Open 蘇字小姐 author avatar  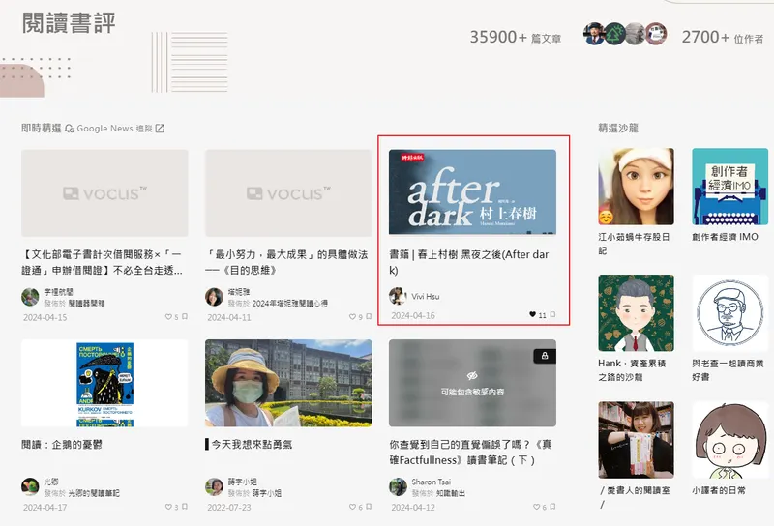click(x=214, y=486)
